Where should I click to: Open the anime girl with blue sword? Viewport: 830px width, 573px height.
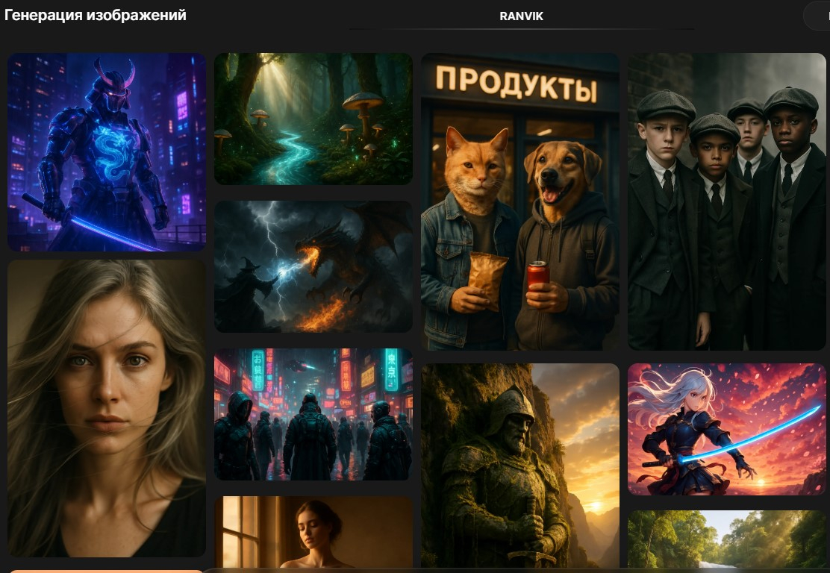727,429
